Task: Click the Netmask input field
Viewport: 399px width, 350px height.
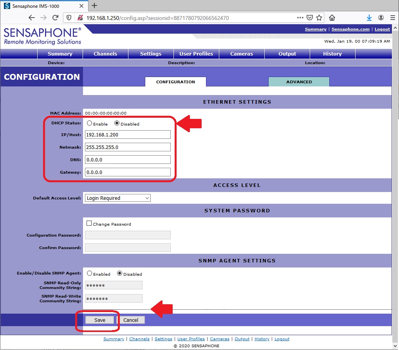Action: coord(128,147)
